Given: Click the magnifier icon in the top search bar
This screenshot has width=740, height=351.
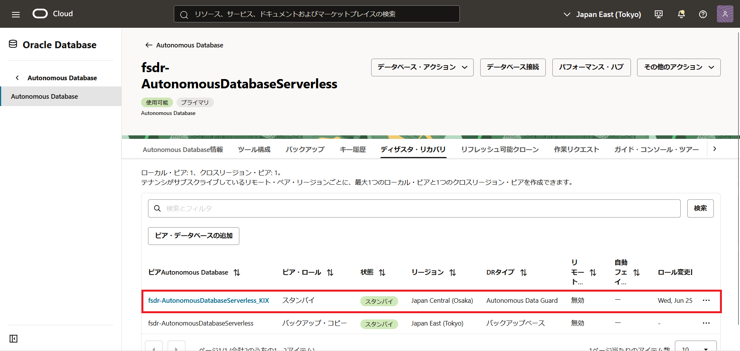Looking at the screenshot, I should pyautogui.click(x=184, y=15).
